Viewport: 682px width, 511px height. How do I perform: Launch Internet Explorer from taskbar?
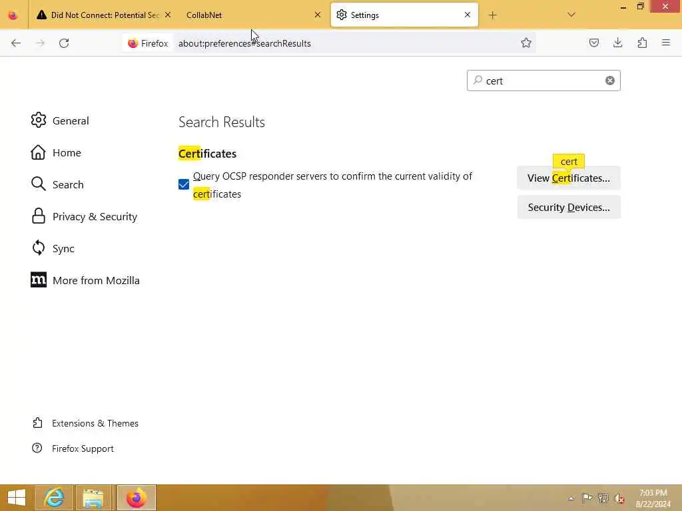click(x=54, y=498)
